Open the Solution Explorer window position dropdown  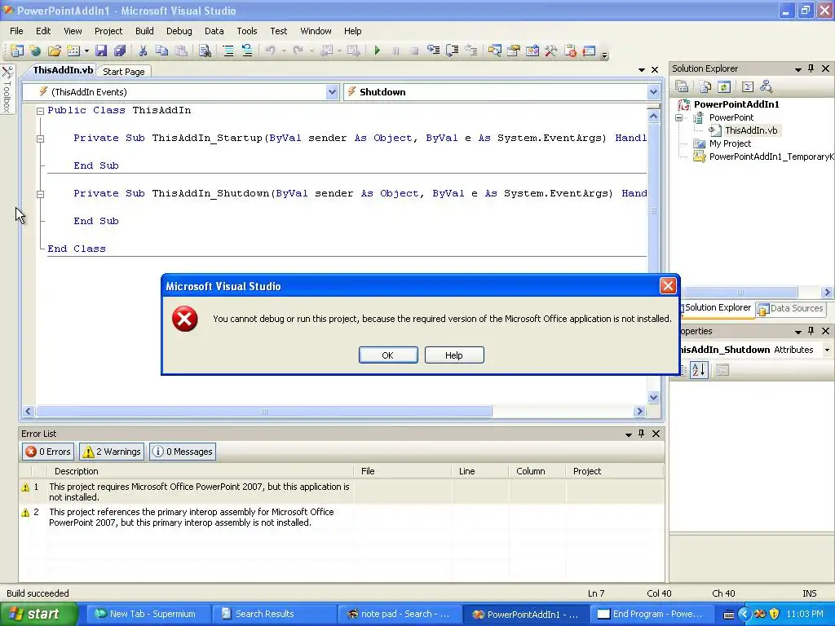[797, 68]
